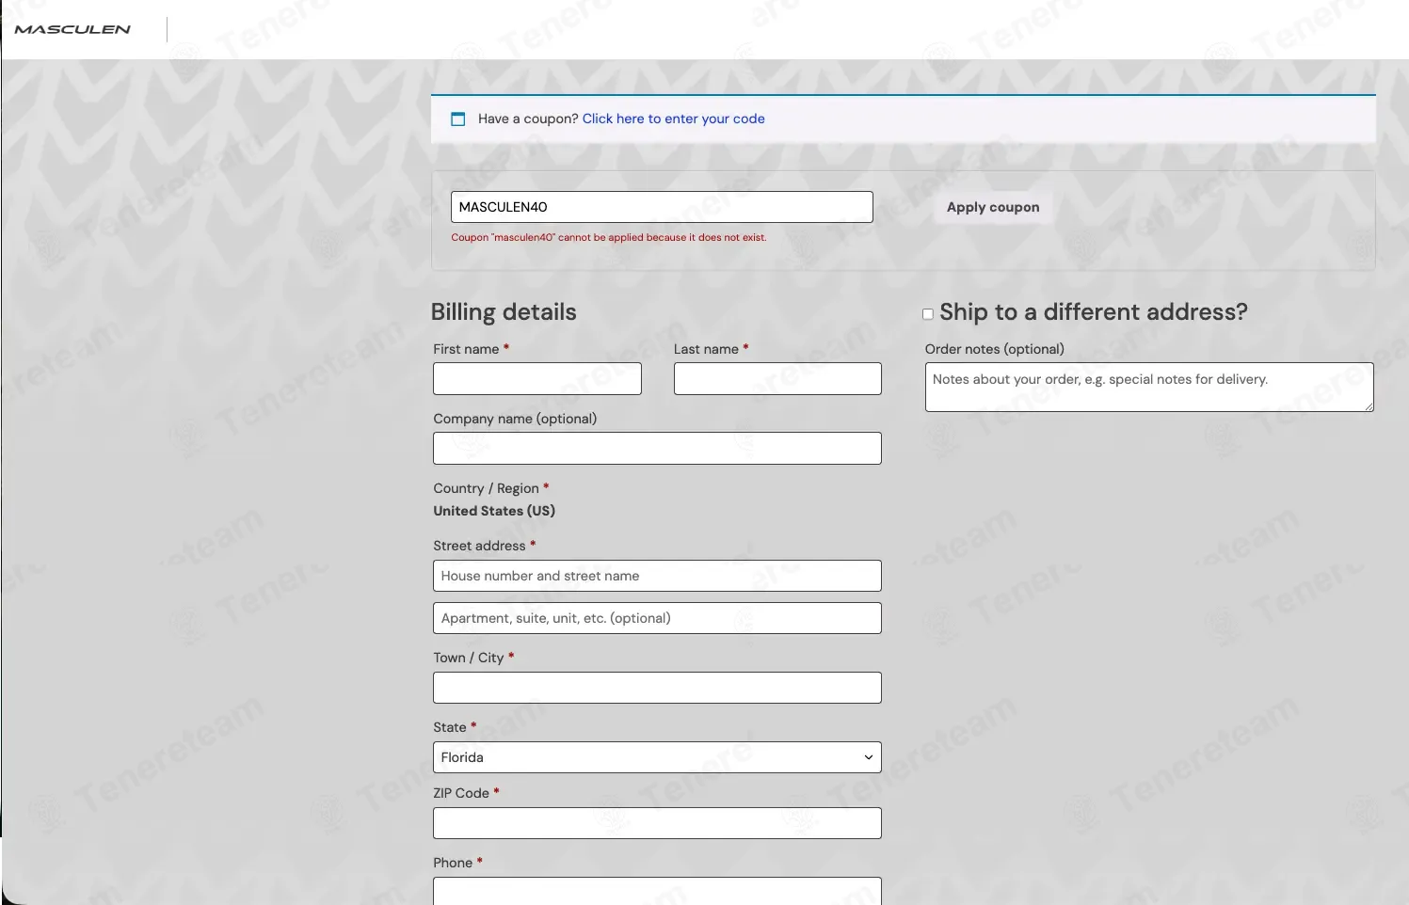This screenshot has width=1409, height=905.
Task: Click the coupon code field containing MASCULEN40
Action: point(662,207)
